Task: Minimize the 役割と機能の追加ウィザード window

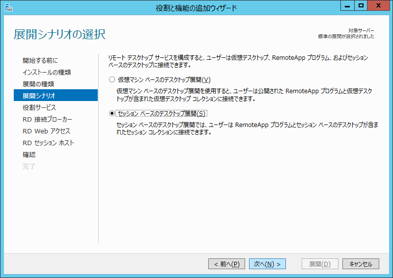Action: coord(348,6)
